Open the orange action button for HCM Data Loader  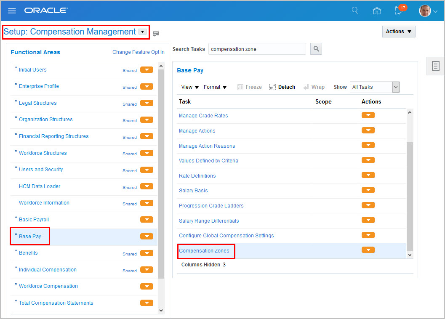[147, 186]
